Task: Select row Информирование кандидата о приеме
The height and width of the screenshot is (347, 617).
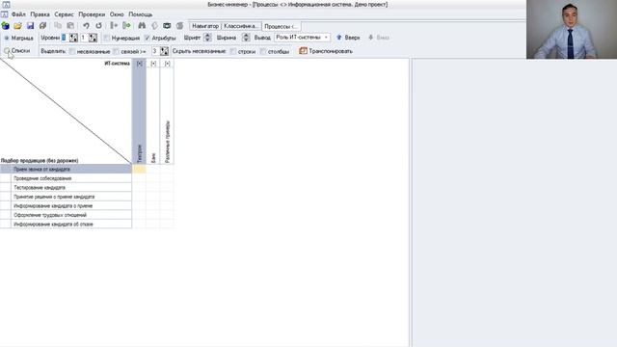Action: (67, 205)
